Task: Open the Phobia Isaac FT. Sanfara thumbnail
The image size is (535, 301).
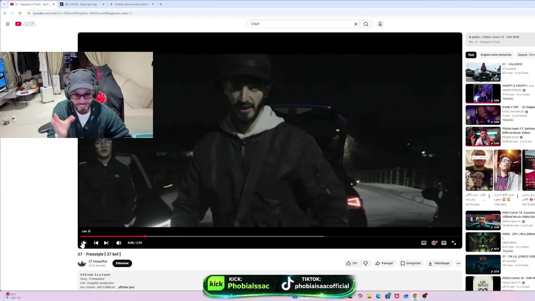Action: tap(483, 136)
